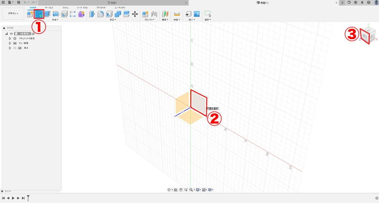Collapse the ブラウザ panel with its dot

point(4,28)
